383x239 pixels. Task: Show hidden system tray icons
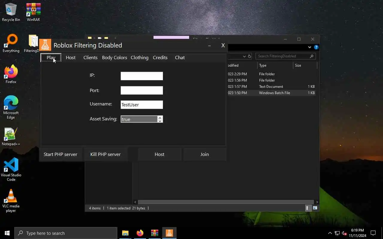[x=330, y=233]
